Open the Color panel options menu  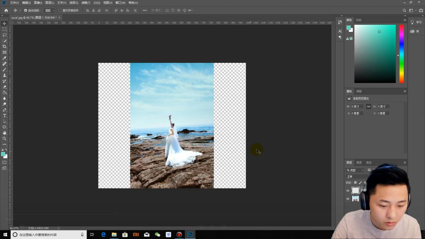[405, 20]
